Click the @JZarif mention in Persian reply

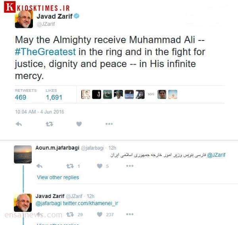216,155
